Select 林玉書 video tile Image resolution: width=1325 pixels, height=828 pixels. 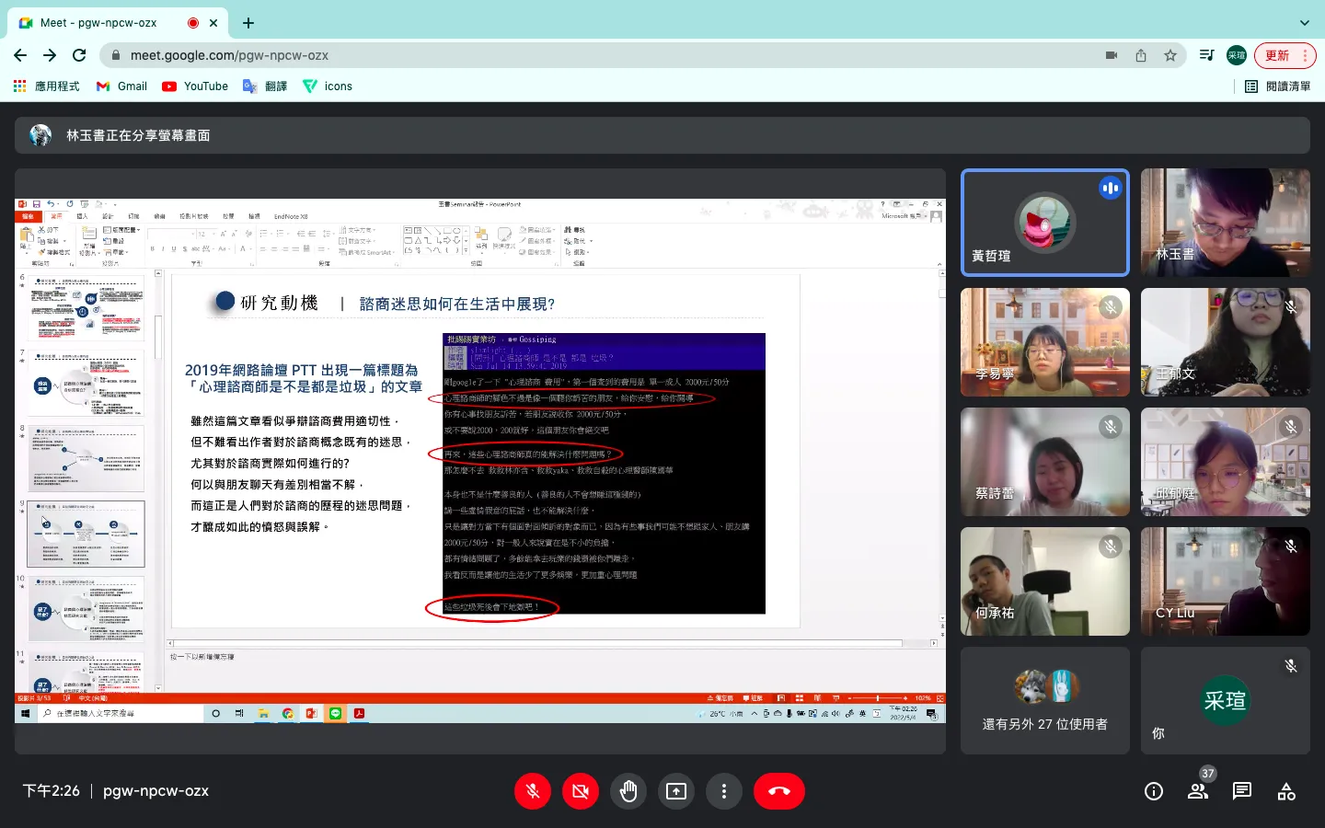(1226, 223)
